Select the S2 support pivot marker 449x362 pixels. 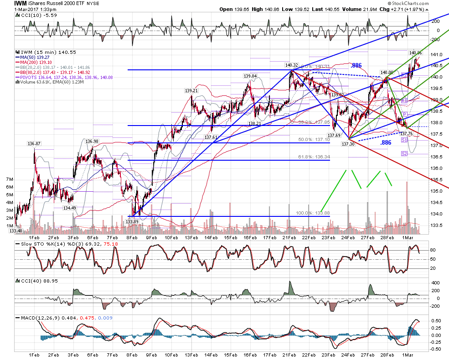[x=404, y=154]
